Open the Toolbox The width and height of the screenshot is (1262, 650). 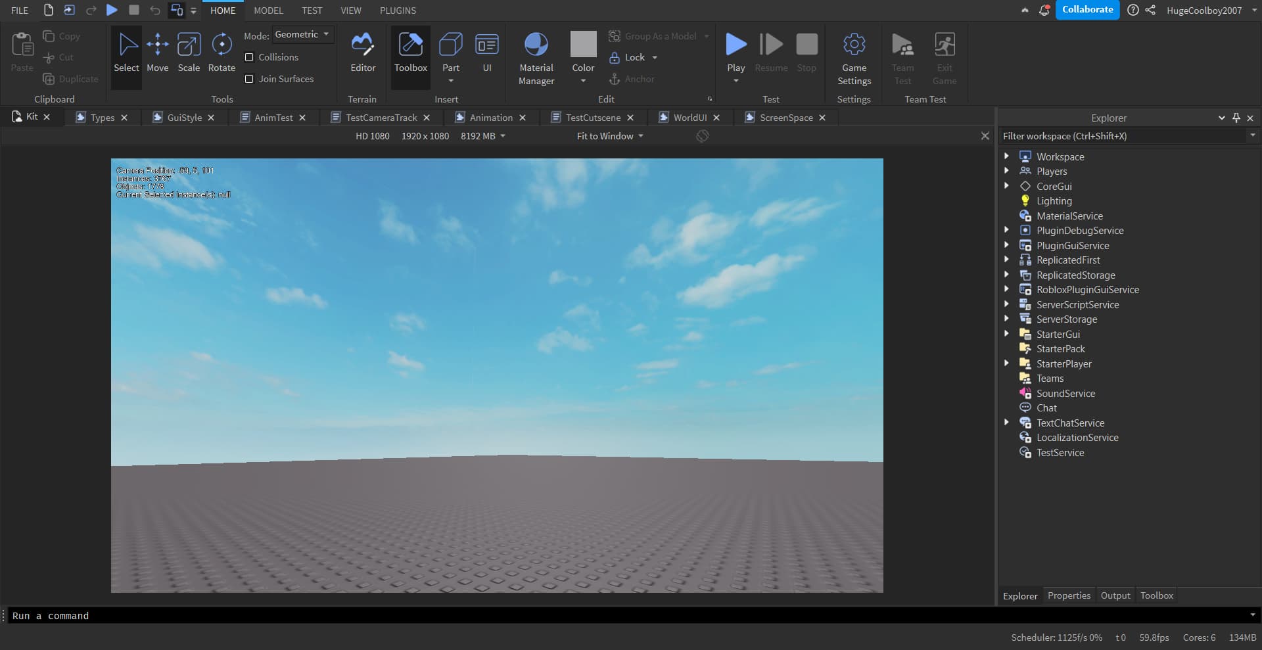(x=410, y=53)
